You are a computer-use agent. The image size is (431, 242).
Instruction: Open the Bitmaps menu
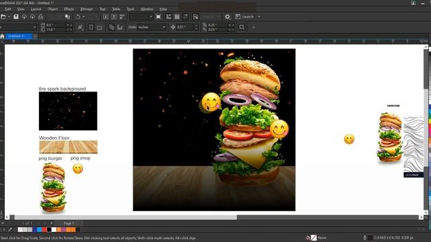[x=87, y=9]
